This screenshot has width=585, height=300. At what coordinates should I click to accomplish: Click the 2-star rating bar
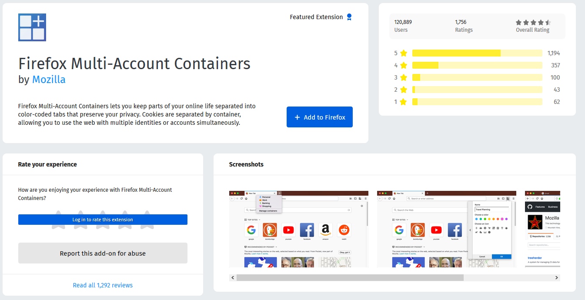click(x=477, y=90)
